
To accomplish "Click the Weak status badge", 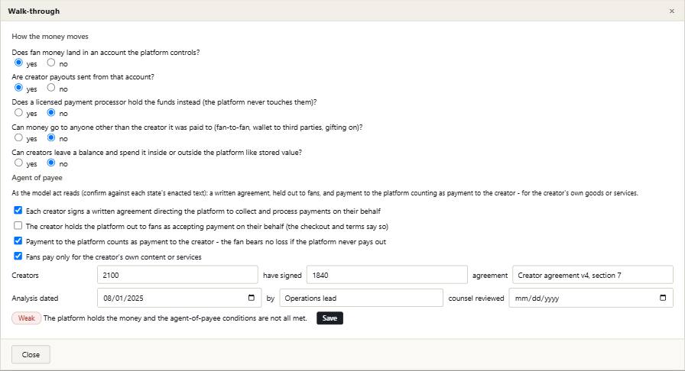I will [x=26, y=318].
